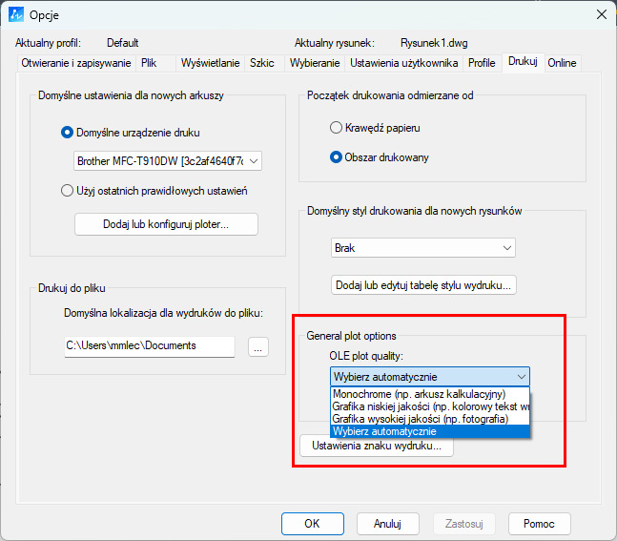Choose the Krawędź papieru radio button
617x541 pixels.
[x=336, y=128]
